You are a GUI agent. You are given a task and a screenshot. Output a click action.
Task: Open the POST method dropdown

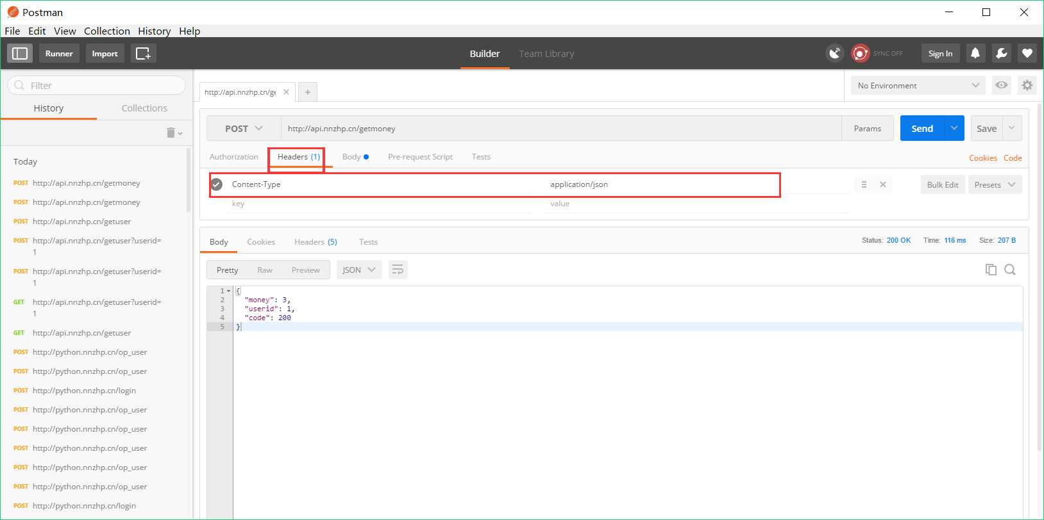point(244,128)
